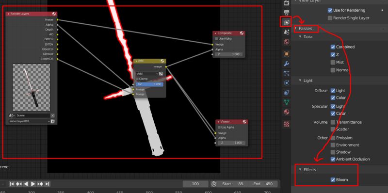Collapse the Effects subpanel
388x193 pixels.
coord(300,170)
